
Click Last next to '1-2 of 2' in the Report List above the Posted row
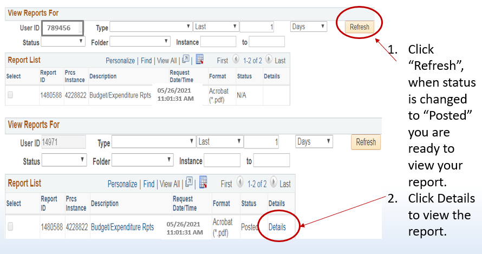[285, 184]
